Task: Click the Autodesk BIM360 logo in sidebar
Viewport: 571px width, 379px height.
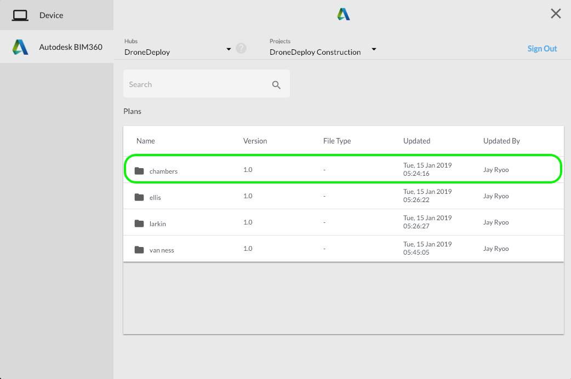Action: (x=20, y=47)
